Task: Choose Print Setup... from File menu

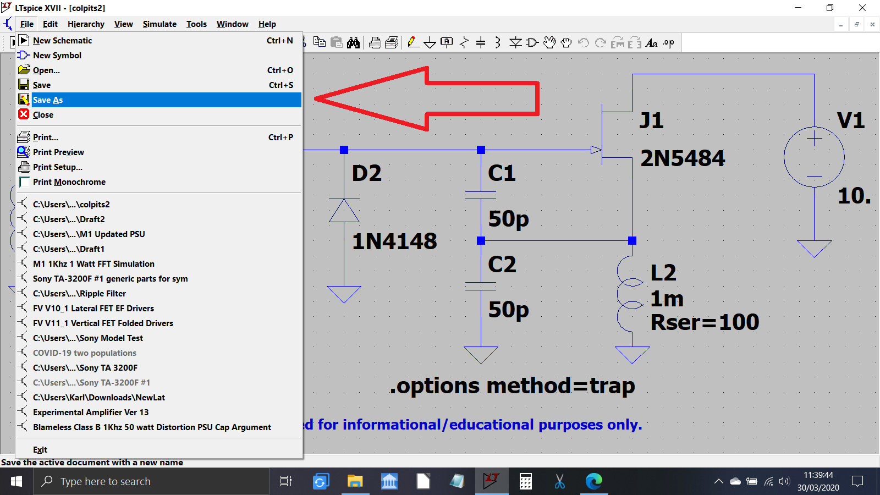Action: pyautogui.click(x=159, y=167)
